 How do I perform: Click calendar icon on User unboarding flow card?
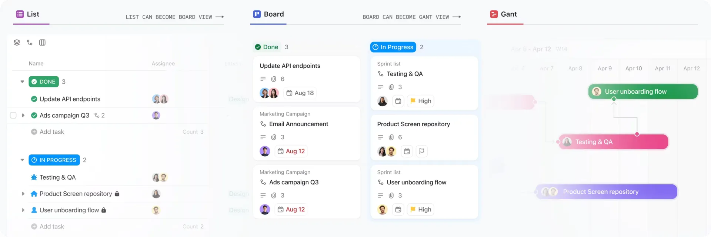[398, 210]
